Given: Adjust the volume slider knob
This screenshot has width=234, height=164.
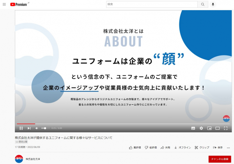Looking at the screenshot, I should pos(45,128).
